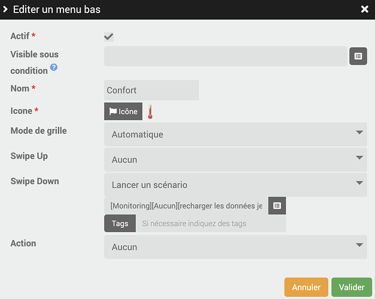Click the list icon beside Visible sous condition
Image resolution: width=375 pixels, height=299 pixels.
[358, 56]
